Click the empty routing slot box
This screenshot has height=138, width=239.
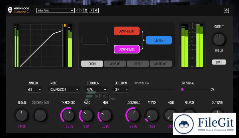95,40
